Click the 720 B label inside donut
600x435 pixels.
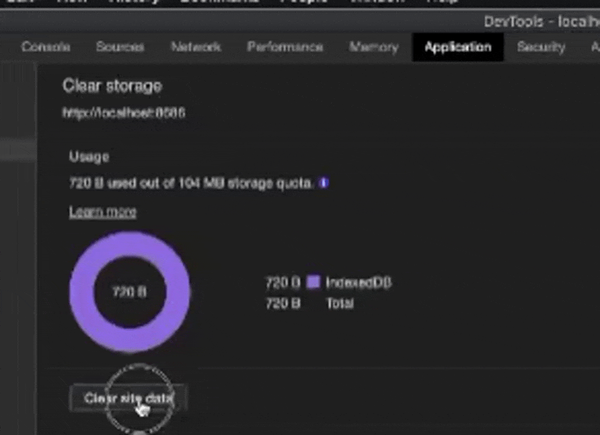click(129, 291)
